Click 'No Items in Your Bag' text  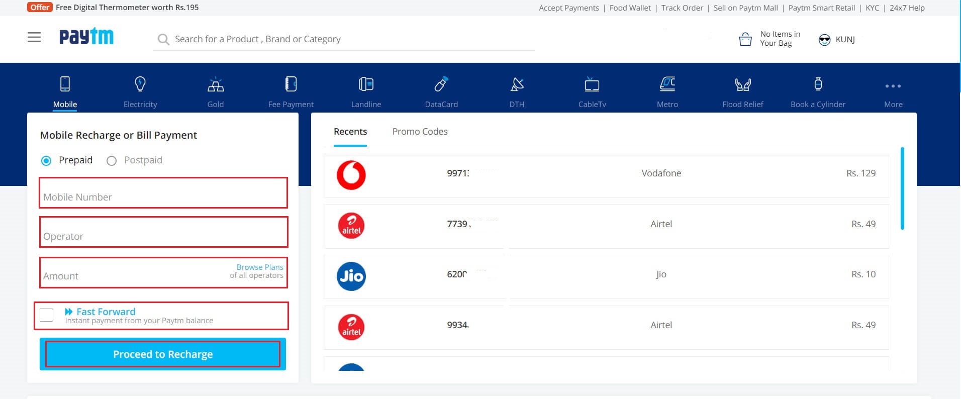point(780,39)
